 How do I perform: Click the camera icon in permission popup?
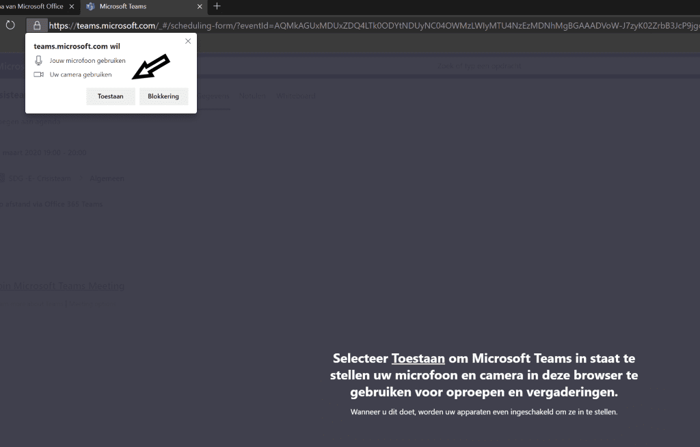pos(39,74)
